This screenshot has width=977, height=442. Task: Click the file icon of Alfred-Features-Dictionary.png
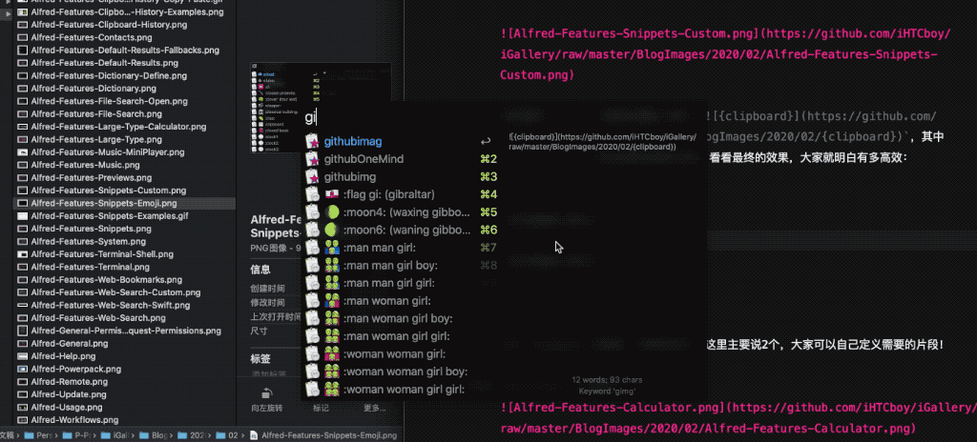(23, 89)
